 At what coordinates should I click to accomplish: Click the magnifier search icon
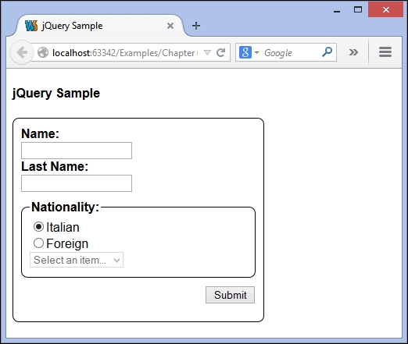point(327,52)
